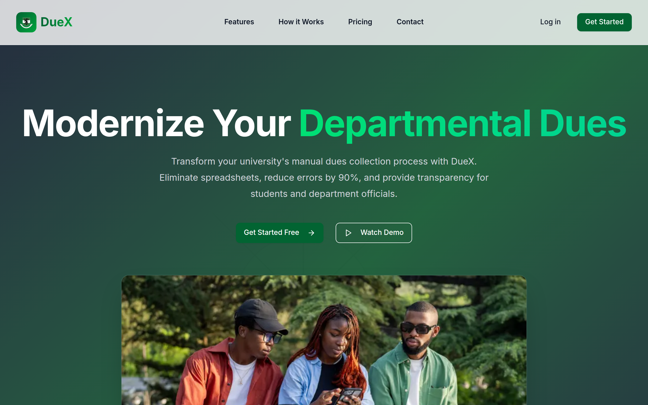Click the DueX shield logo icon
The width and height of the screenshot is (648, 405).
[x=26, y=22]
